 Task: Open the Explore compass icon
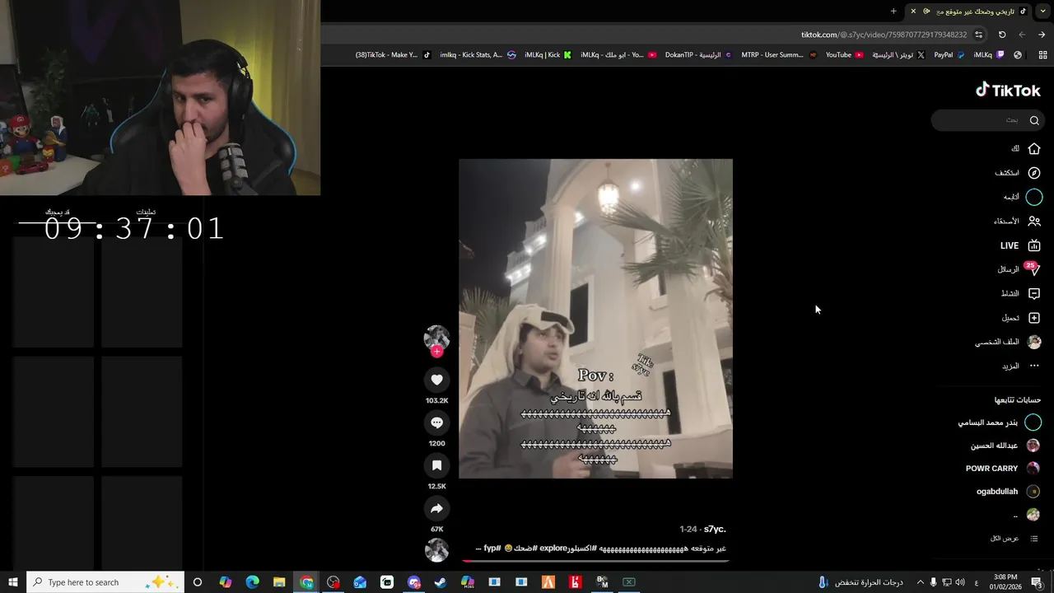pos(1034,173)
